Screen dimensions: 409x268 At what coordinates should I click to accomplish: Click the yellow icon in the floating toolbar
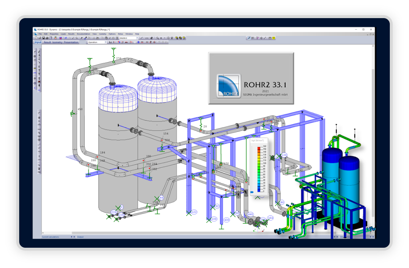point(274,38)
